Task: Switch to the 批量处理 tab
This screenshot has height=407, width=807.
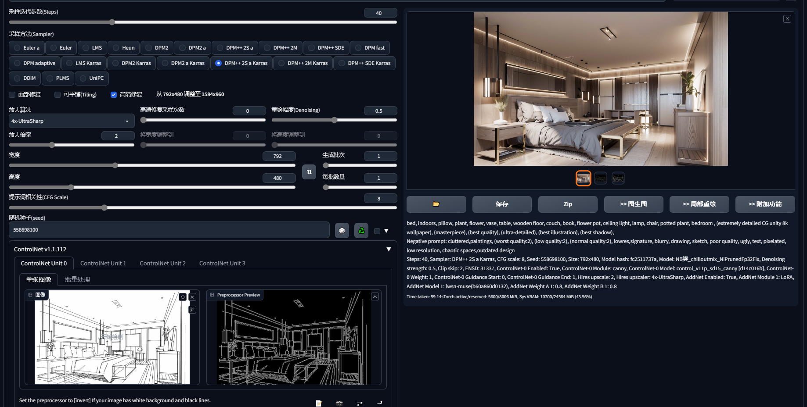Action: (x=77, y=279)
